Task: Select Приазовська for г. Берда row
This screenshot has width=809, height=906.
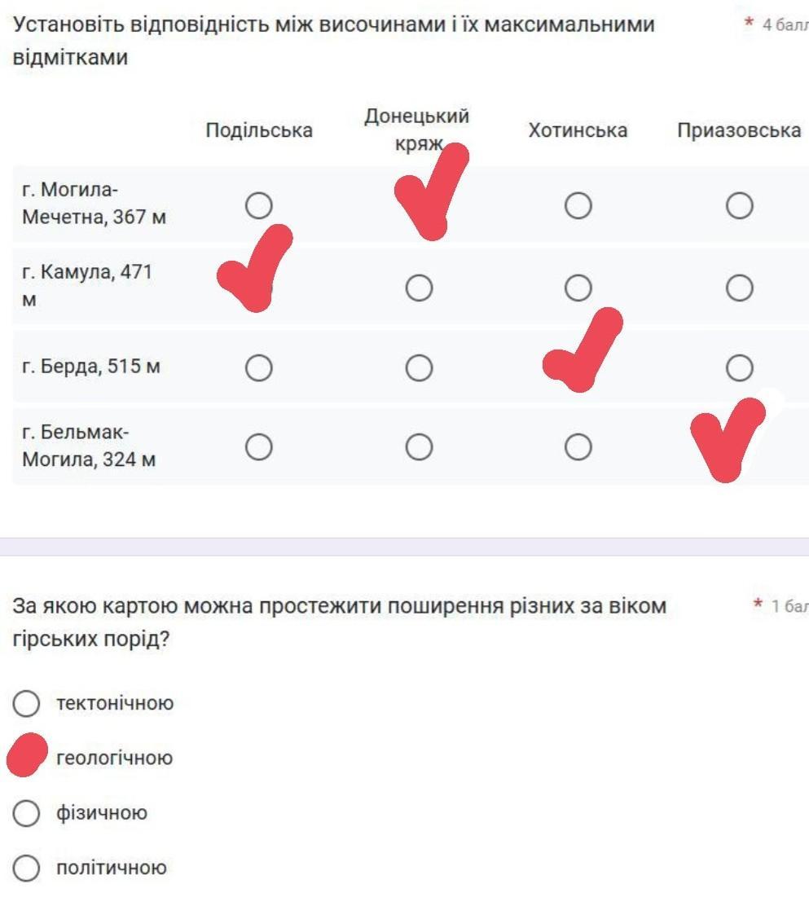Action: (x=739, y=367)
